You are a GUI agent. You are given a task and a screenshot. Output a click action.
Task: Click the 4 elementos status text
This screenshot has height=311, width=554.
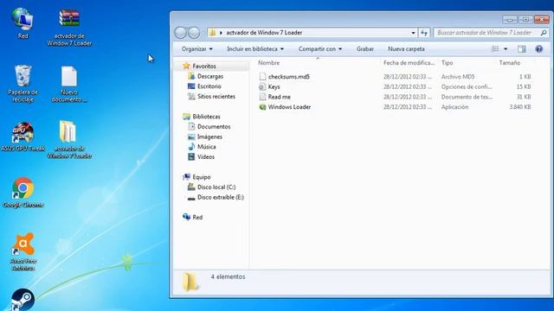pyautogui.click(x=228, y=276)
